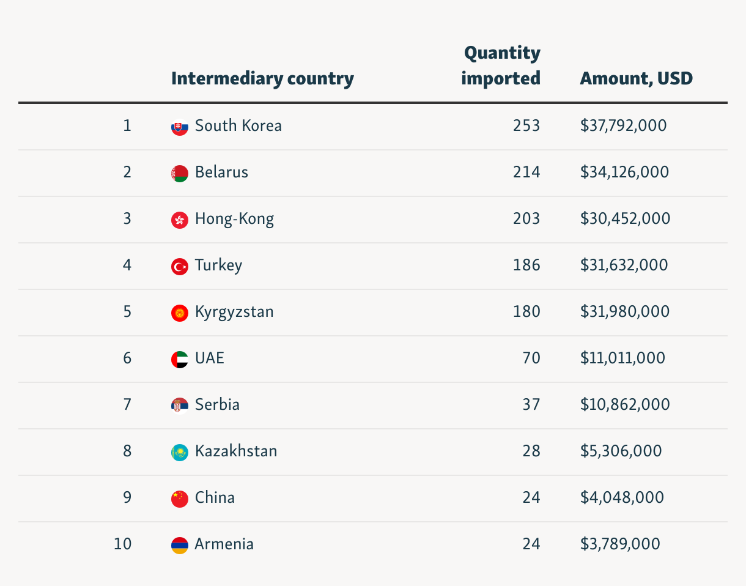Select the Quantity imported column header
The height and width of the screenshot is (586, 746).
[x=501, y=66]
